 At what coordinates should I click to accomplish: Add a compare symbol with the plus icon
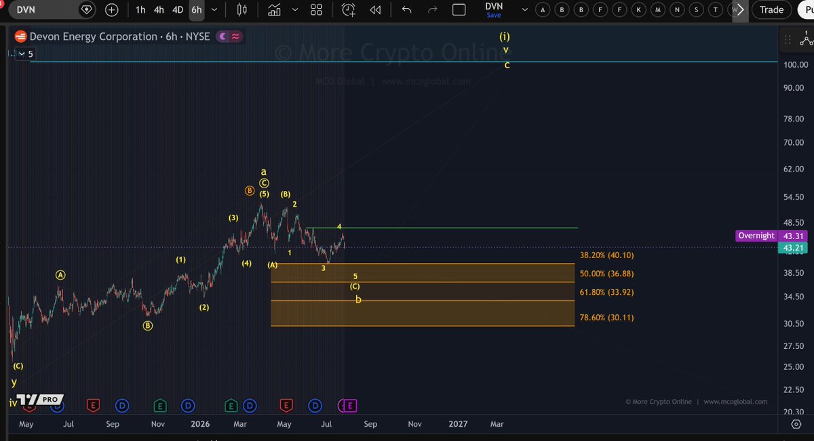tap(112, 9)
